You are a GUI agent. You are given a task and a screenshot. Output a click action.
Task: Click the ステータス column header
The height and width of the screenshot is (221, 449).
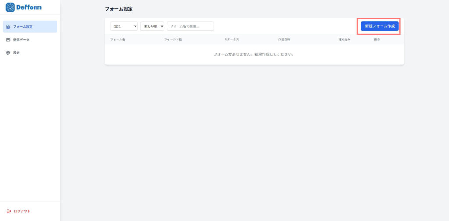232,39
